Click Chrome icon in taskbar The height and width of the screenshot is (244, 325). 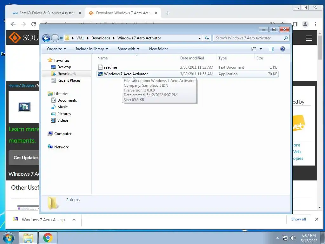[48, 238]
